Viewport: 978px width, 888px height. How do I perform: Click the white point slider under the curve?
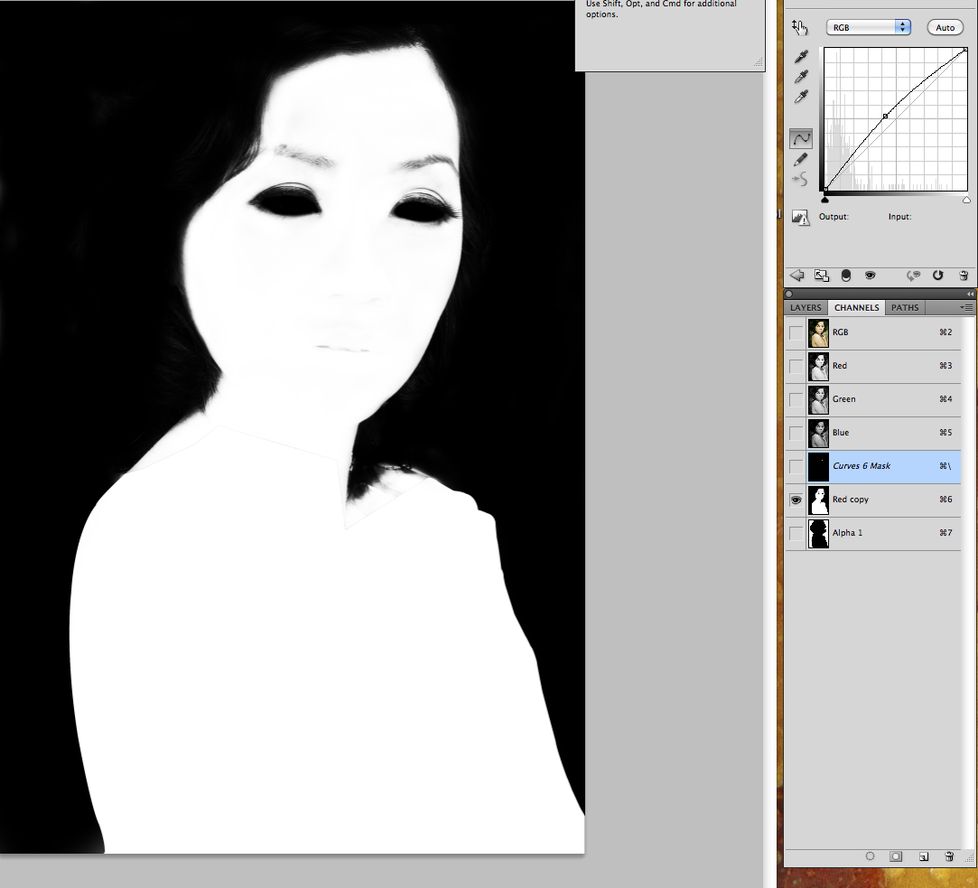(x=966, y=200)
